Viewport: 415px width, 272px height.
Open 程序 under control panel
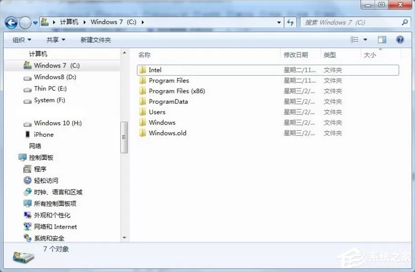pyautogui.click(x=35, y=169)
